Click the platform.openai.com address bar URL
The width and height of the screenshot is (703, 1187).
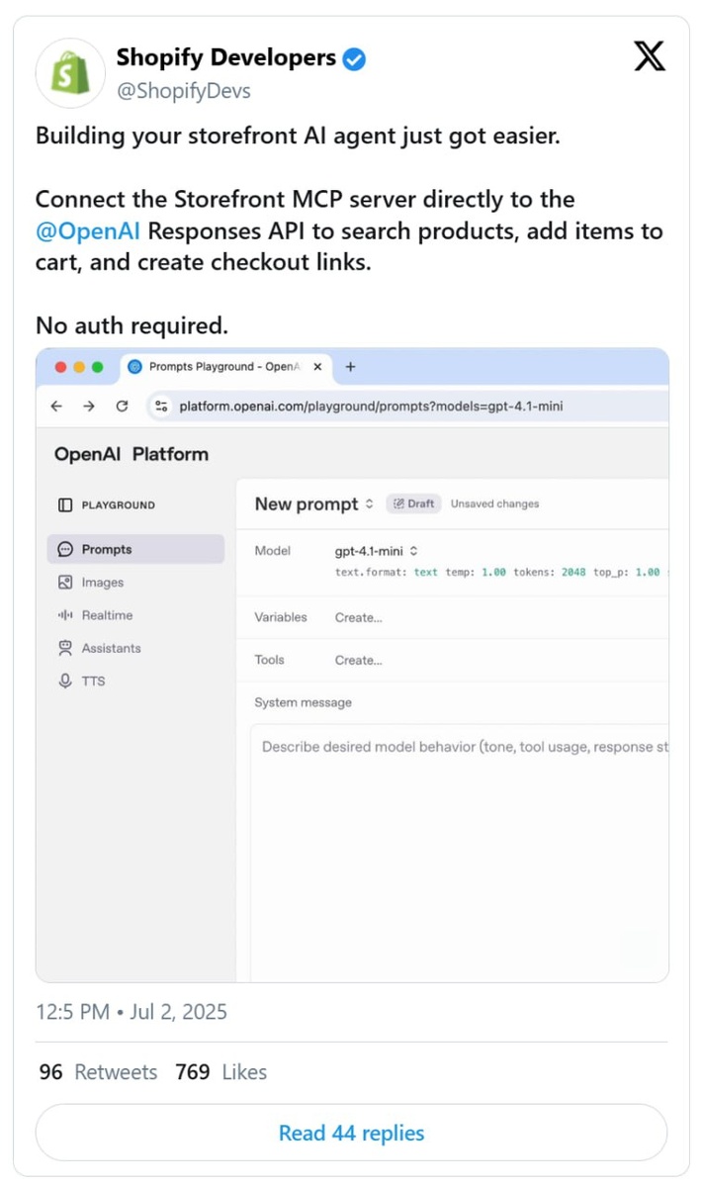pos(371,406)
